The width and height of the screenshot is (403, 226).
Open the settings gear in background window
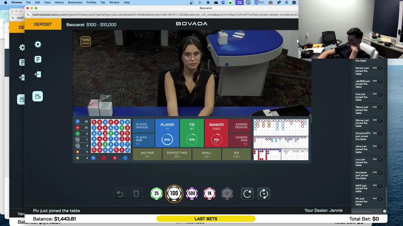[x=22, y=47]
